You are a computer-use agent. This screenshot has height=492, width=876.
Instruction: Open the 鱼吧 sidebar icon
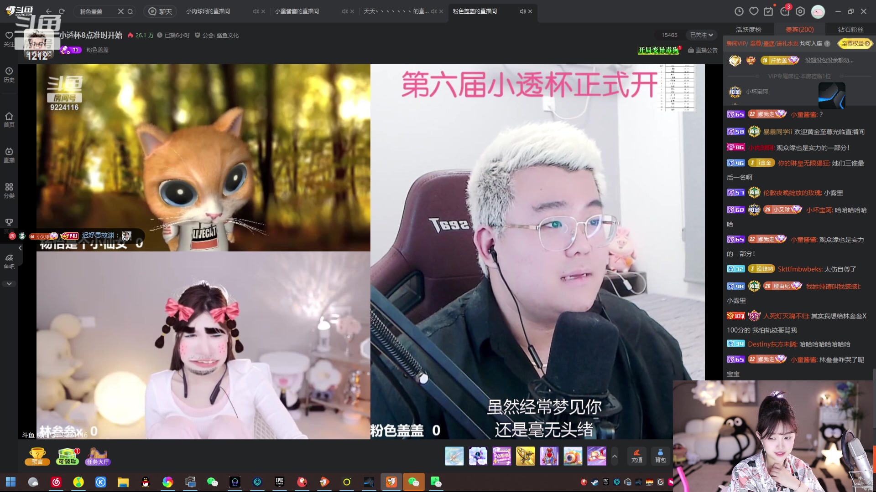[x=9, y=261]
